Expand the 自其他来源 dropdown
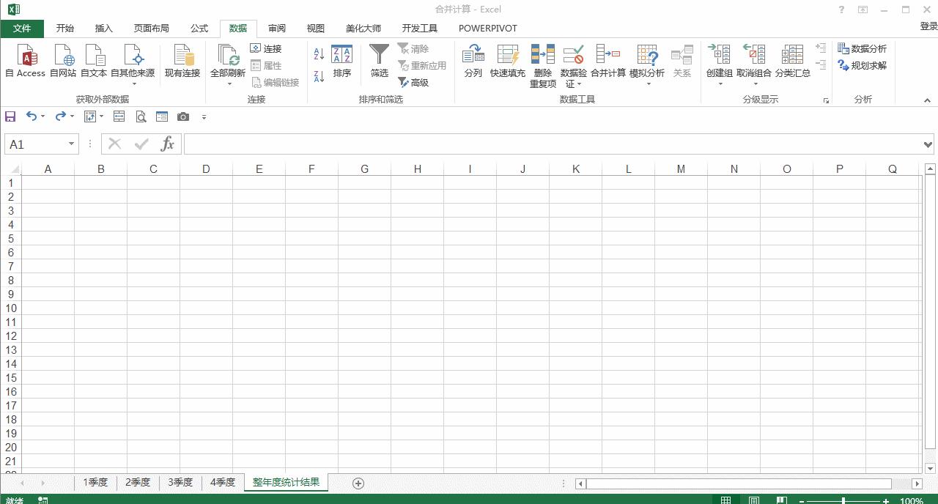The width and height of the screenshot is (938, 504). pyautogui.click(x=133, y=84)
